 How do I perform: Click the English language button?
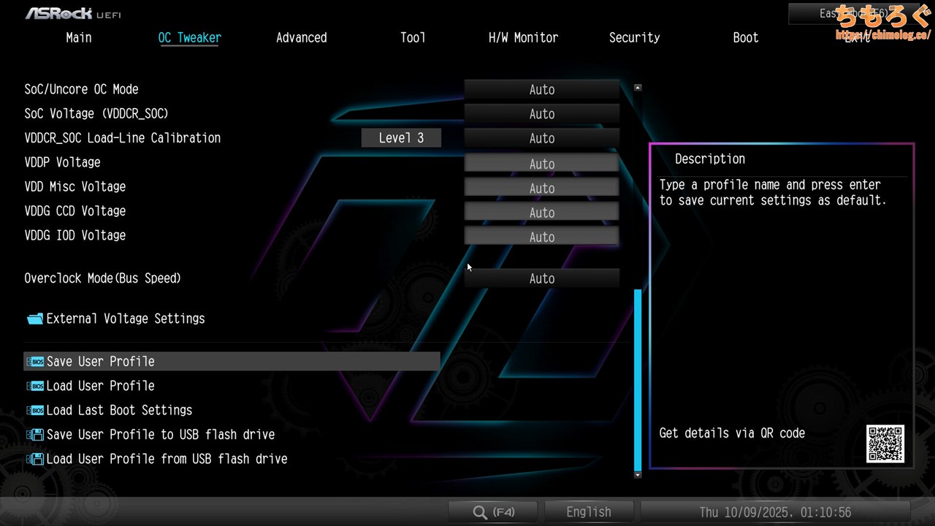(x=588, y=512)
